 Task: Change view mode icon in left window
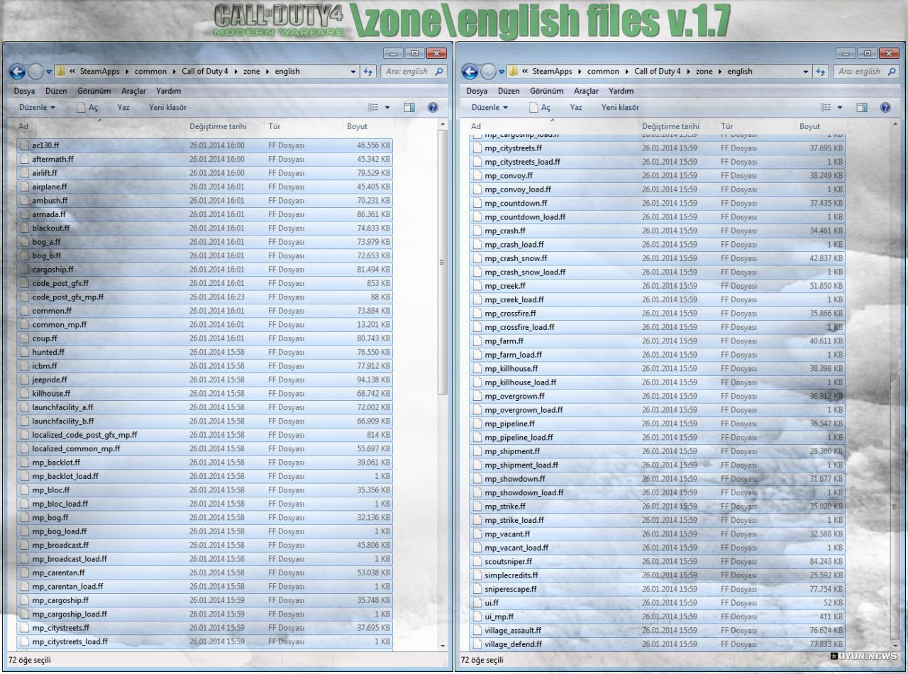tap(374, 108)
